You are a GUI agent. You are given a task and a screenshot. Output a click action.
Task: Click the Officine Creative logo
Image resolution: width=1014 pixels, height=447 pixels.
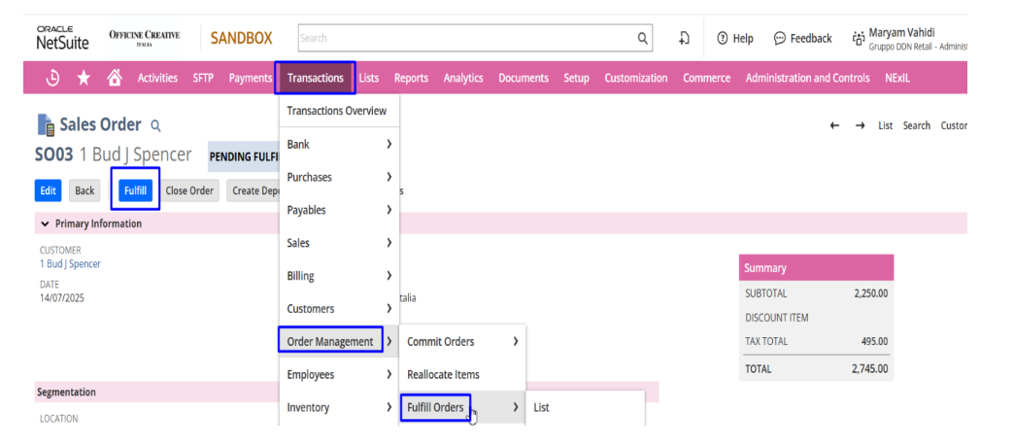click(144, 38)
